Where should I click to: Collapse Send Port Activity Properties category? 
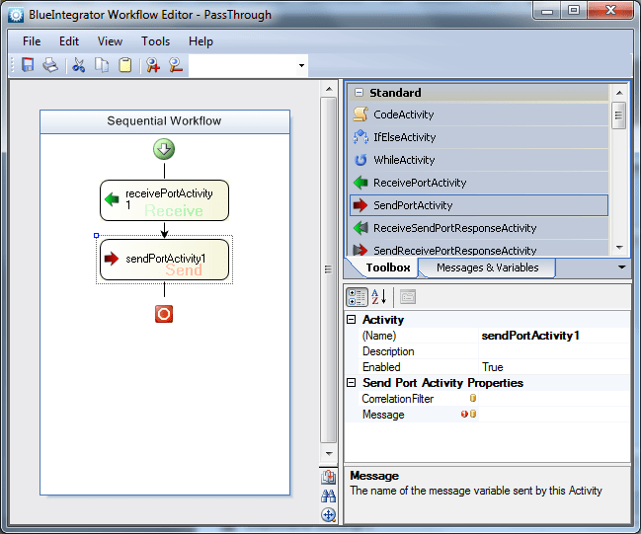[352, 383]
